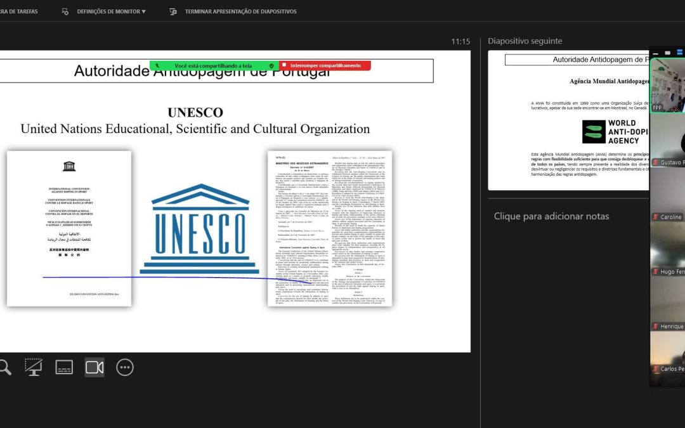Click Terminar Apresentação de Diapositivos
The height and width of the screenshot is (428, 685).
pos(240,11)
